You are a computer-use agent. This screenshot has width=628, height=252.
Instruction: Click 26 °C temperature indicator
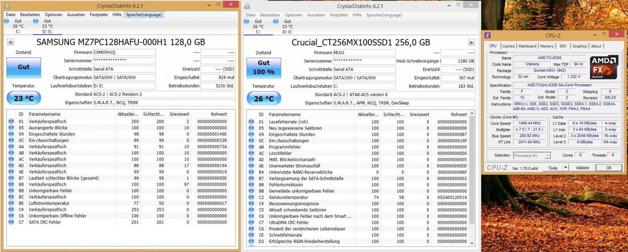tap(263, 99)
